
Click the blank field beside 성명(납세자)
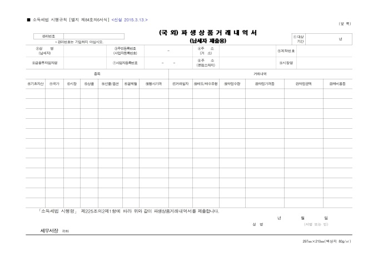point(85,51)
